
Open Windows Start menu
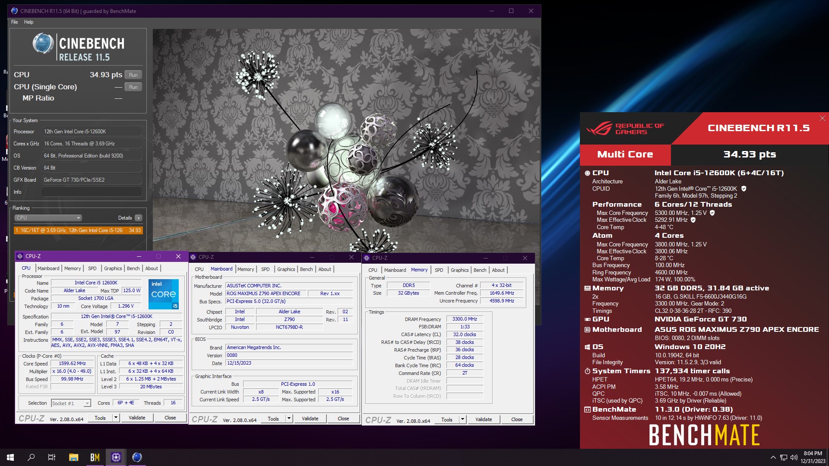coord(10,457)
